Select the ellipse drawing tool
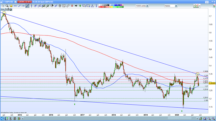216x121 pixels. point(84,6)
